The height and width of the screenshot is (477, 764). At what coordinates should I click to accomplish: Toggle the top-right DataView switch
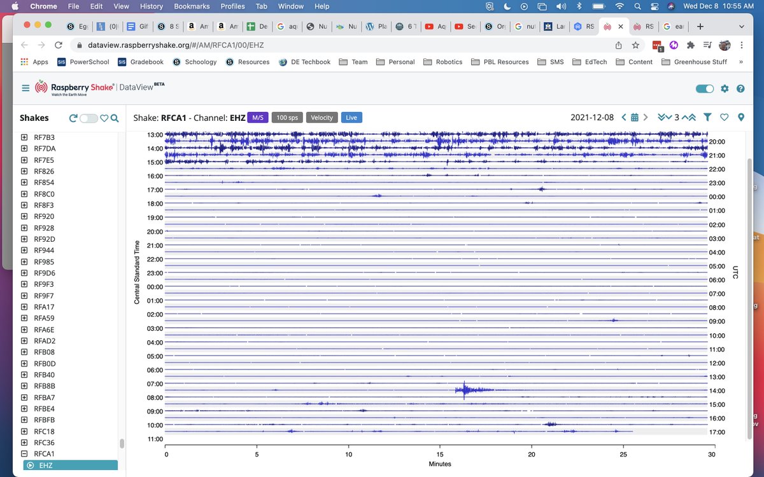[705, 88]
